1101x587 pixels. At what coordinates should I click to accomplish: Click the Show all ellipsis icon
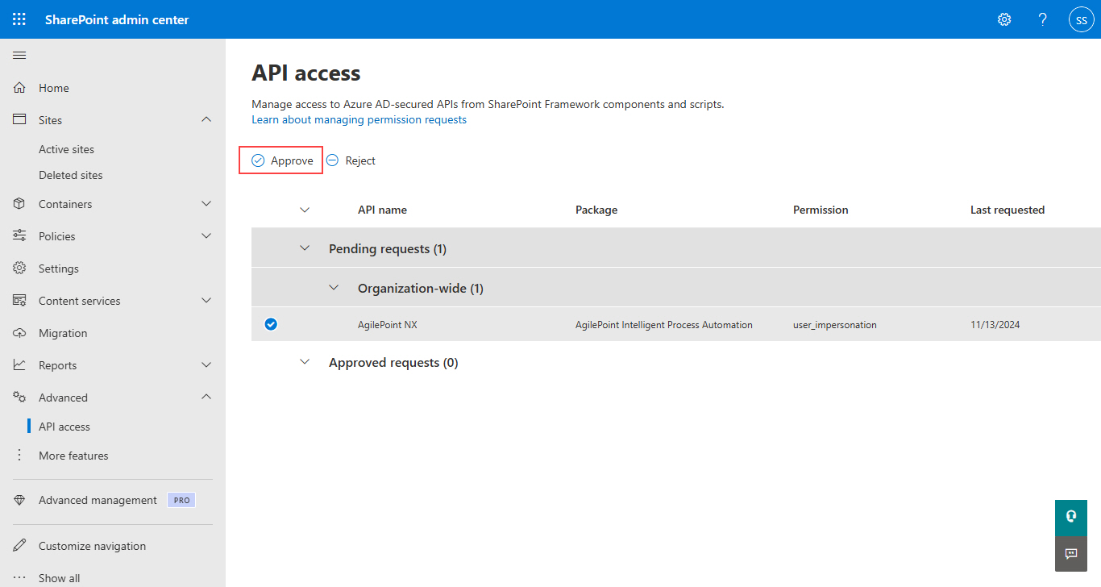click(x=19, y=578)
